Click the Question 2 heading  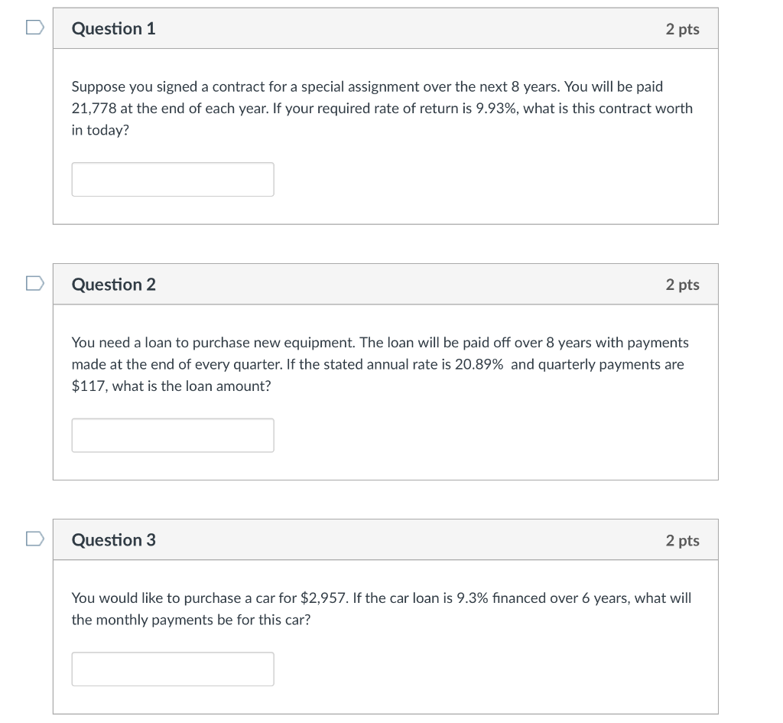pos(113,285)
